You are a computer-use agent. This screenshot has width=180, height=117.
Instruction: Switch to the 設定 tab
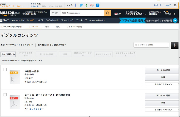(58, 27)
